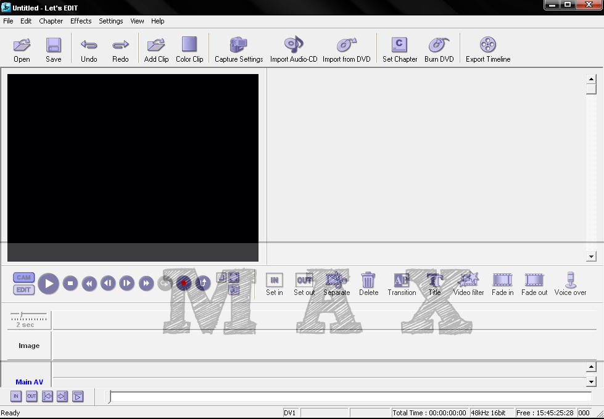
Task: Click the 48kHz 16bit status entry
Action: [492, 413]
